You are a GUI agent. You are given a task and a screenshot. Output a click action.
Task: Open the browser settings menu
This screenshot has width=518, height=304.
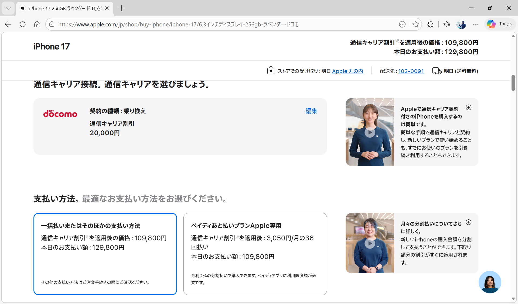click(476, 24)
